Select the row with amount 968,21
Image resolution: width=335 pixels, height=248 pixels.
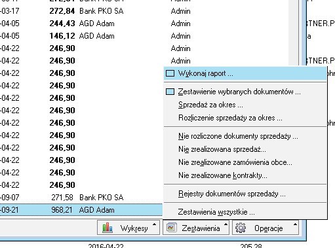point(81,210)
